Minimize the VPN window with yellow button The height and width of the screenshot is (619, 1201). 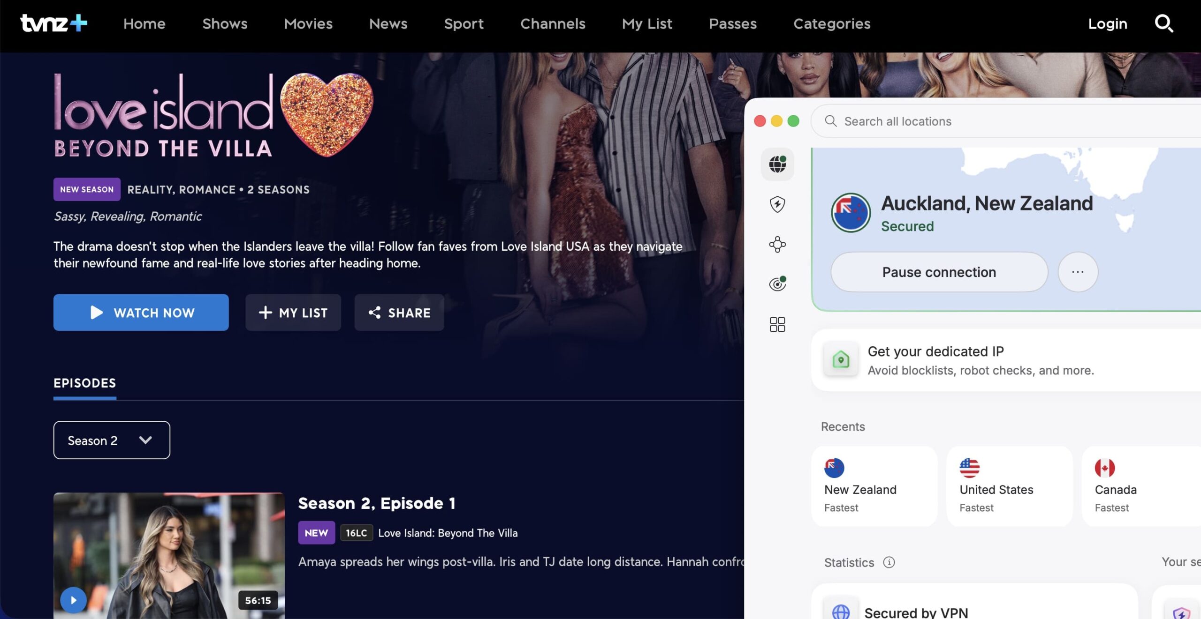(x=776, y=121)
